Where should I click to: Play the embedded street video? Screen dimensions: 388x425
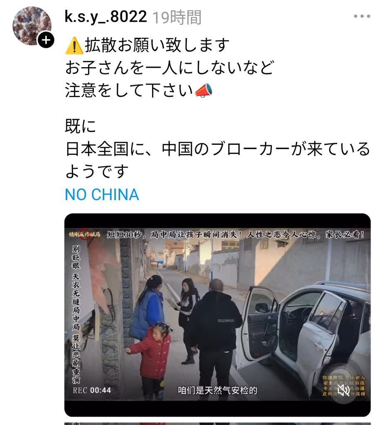(x=217, y=315)
